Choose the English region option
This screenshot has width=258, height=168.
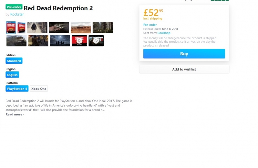point(12,75)
